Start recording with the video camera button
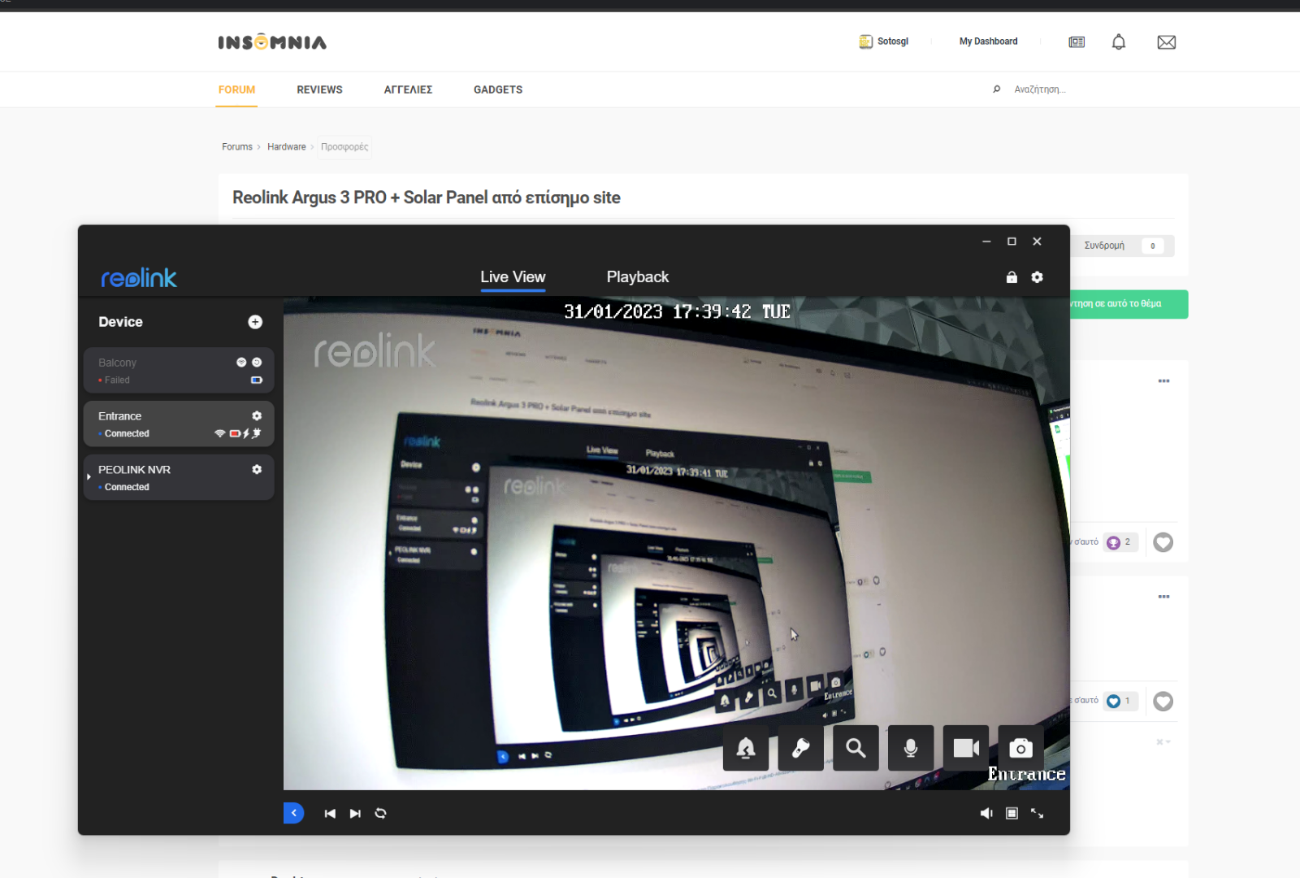The image size is (1300, 878). tap(966, 748)
